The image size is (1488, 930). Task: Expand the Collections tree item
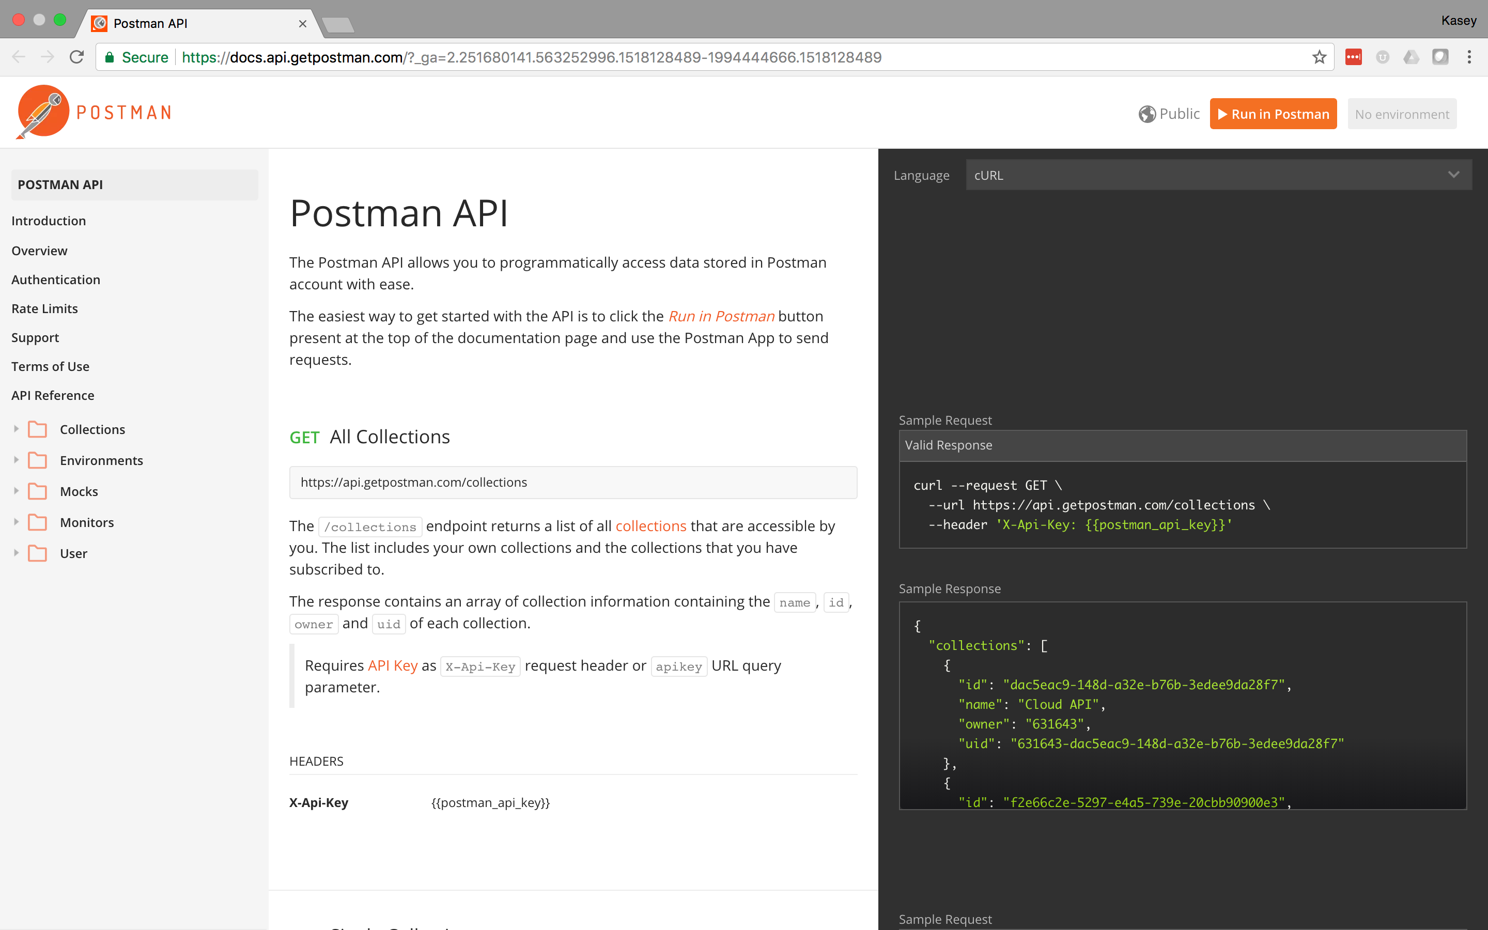pos(16,427)
